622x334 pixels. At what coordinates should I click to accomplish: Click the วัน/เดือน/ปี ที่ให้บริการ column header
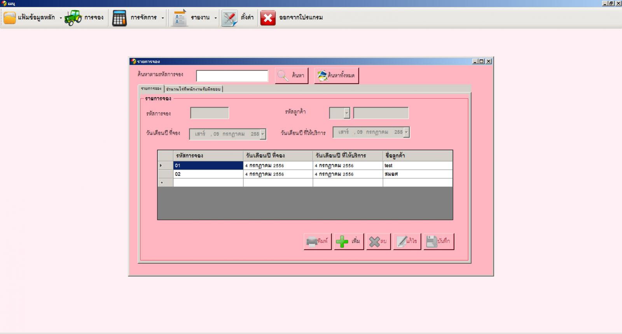[348, 156]
